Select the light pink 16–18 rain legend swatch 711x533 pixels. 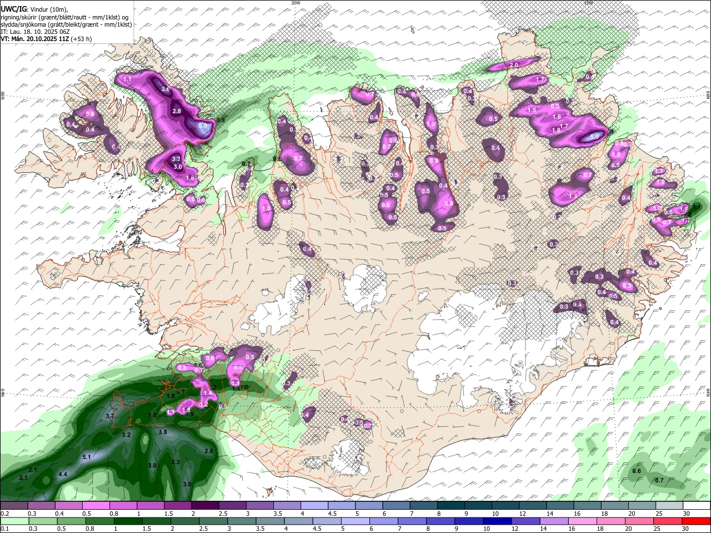[582, 521]
